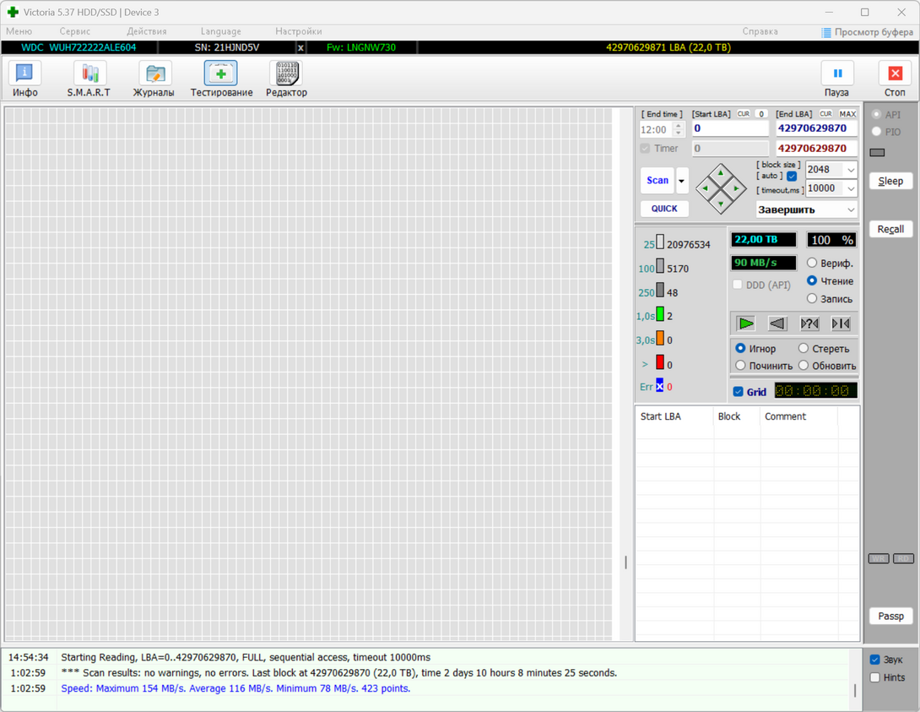
Task: Click the x next to serial number
Action: [x=300, y=47]
